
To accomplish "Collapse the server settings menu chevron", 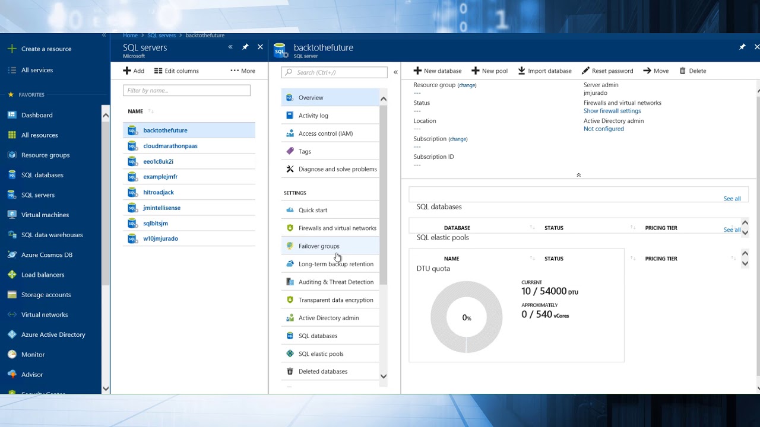I will (x=395, y=72).
